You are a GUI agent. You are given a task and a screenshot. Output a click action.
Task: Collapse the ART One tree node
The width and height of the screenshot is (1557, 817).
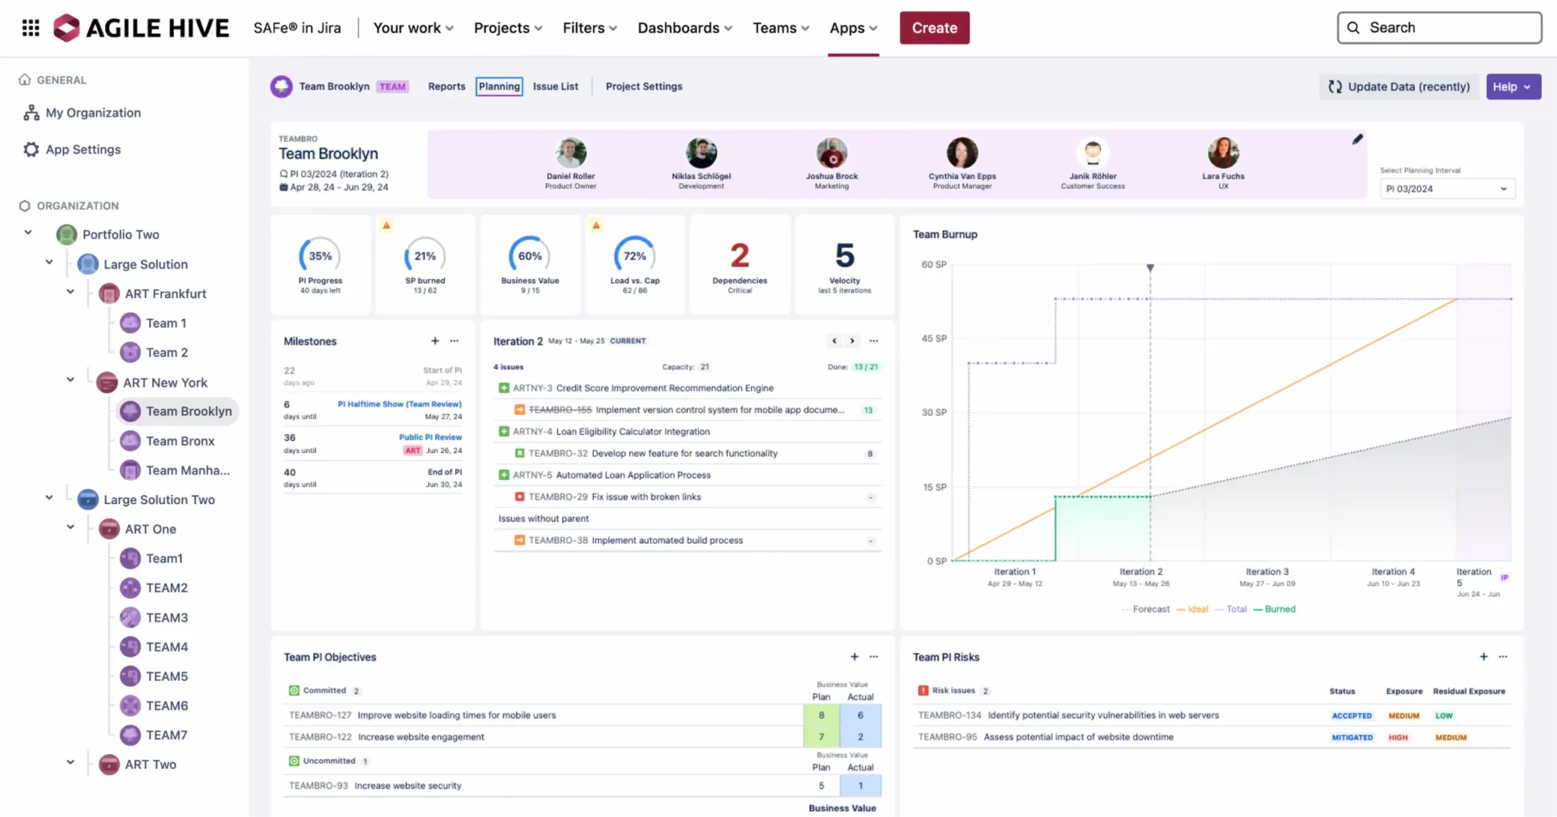tap(71, 527)
